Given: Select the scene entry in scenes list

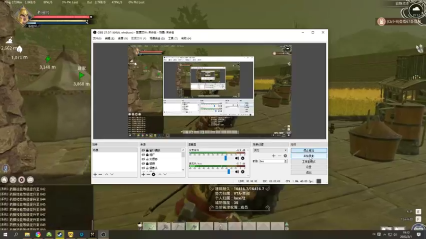Looking at the screenshot, I should click(x=114, y=150).
